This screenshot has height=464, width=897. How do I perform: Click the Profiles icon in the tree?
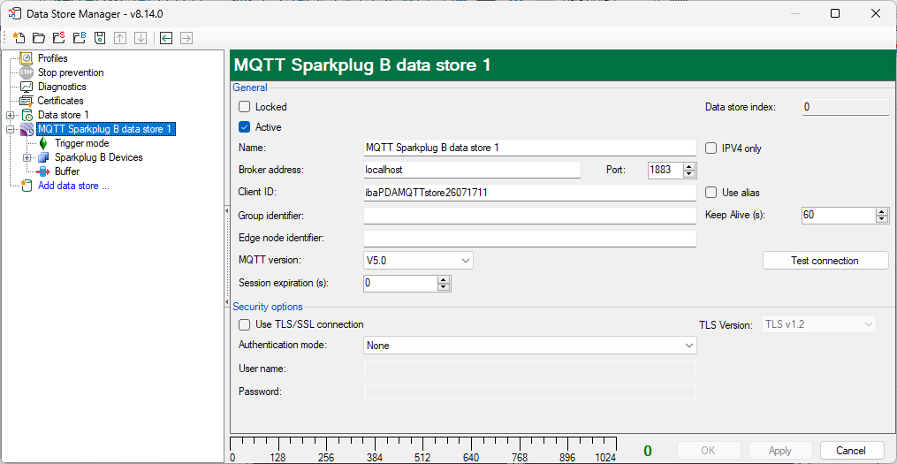pos(27,58)
